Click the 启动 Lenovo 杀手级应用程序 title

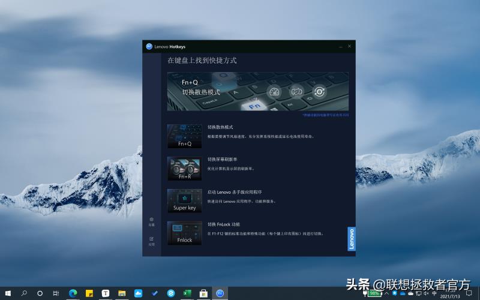coord(235,192)
